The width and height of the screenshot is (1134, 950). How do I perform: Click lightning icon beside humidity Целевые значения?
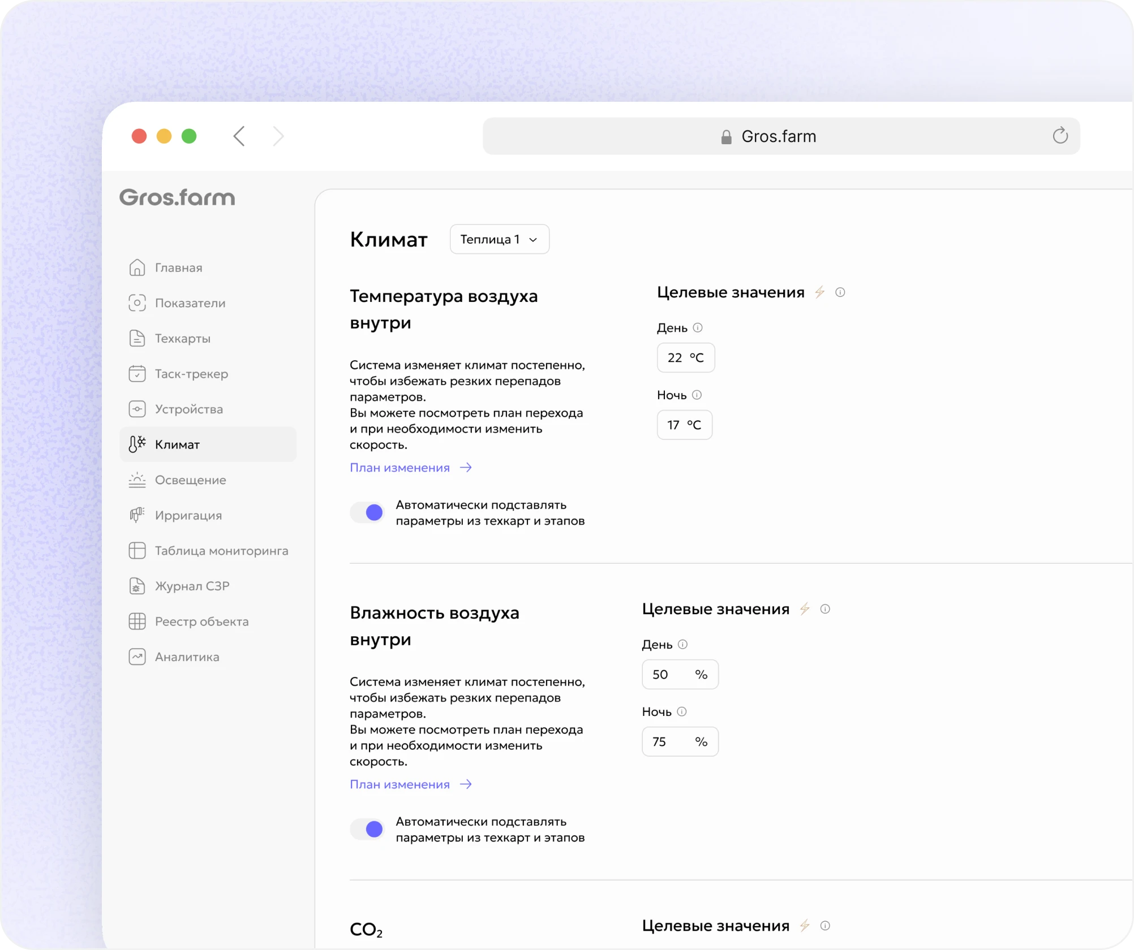point(805,609)
